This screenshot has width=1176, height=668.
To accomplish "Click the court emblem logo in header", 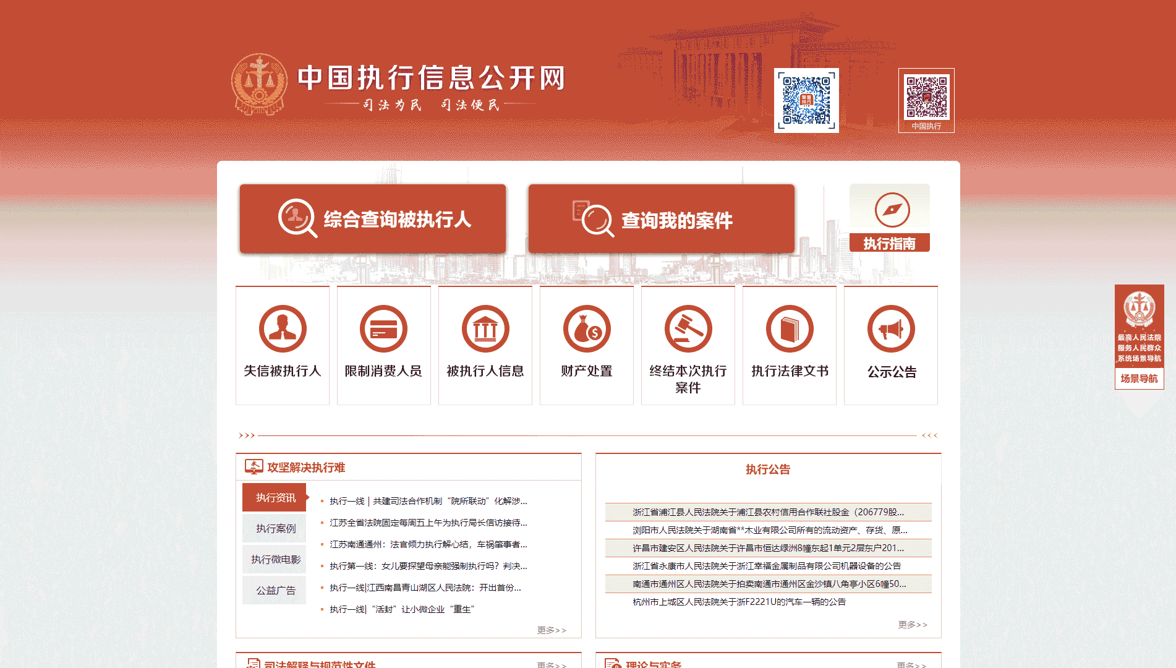I will coord(259,84).
